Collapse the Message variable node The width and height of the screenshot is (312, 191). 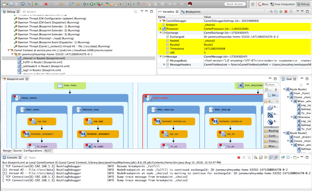(x=161, y=57)
